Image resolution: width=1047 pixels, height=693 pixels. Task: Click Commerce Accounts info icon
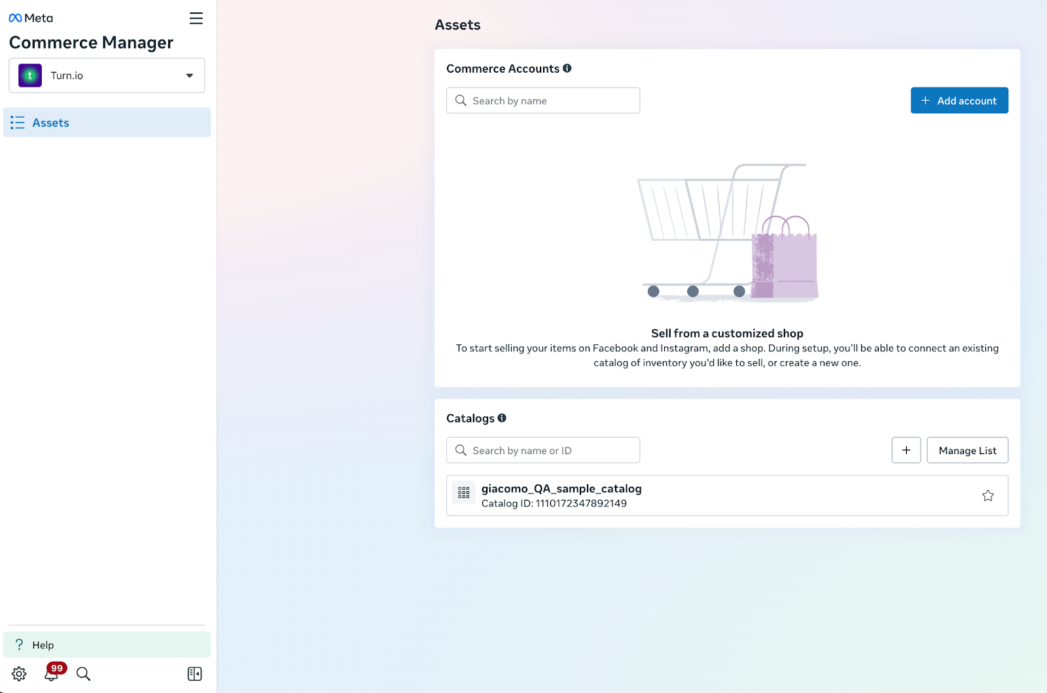[567, 68]
